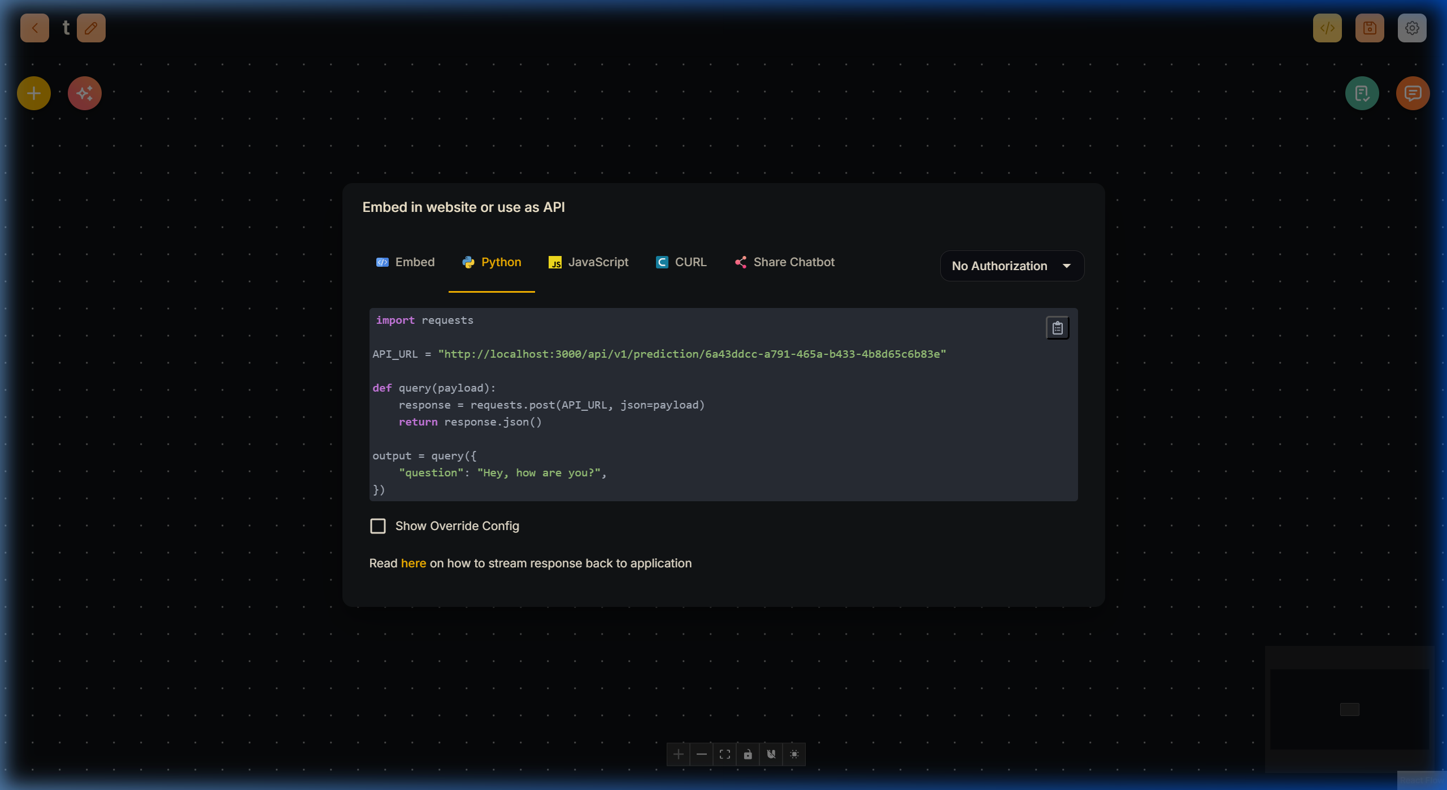Save the chatflow with the disk icon
This screenshot has height=790, width=1447.
point(1370,28)
